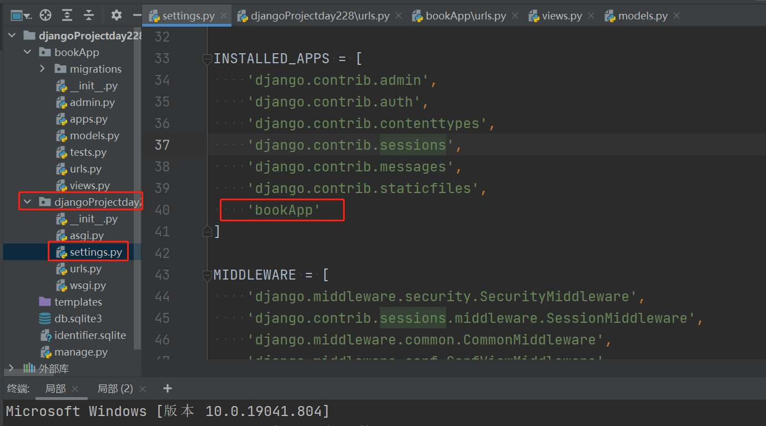This screenshot has width=766, height=426.
Task: Select wsgi.py in project tree
Action: click(x=88, y=285)
